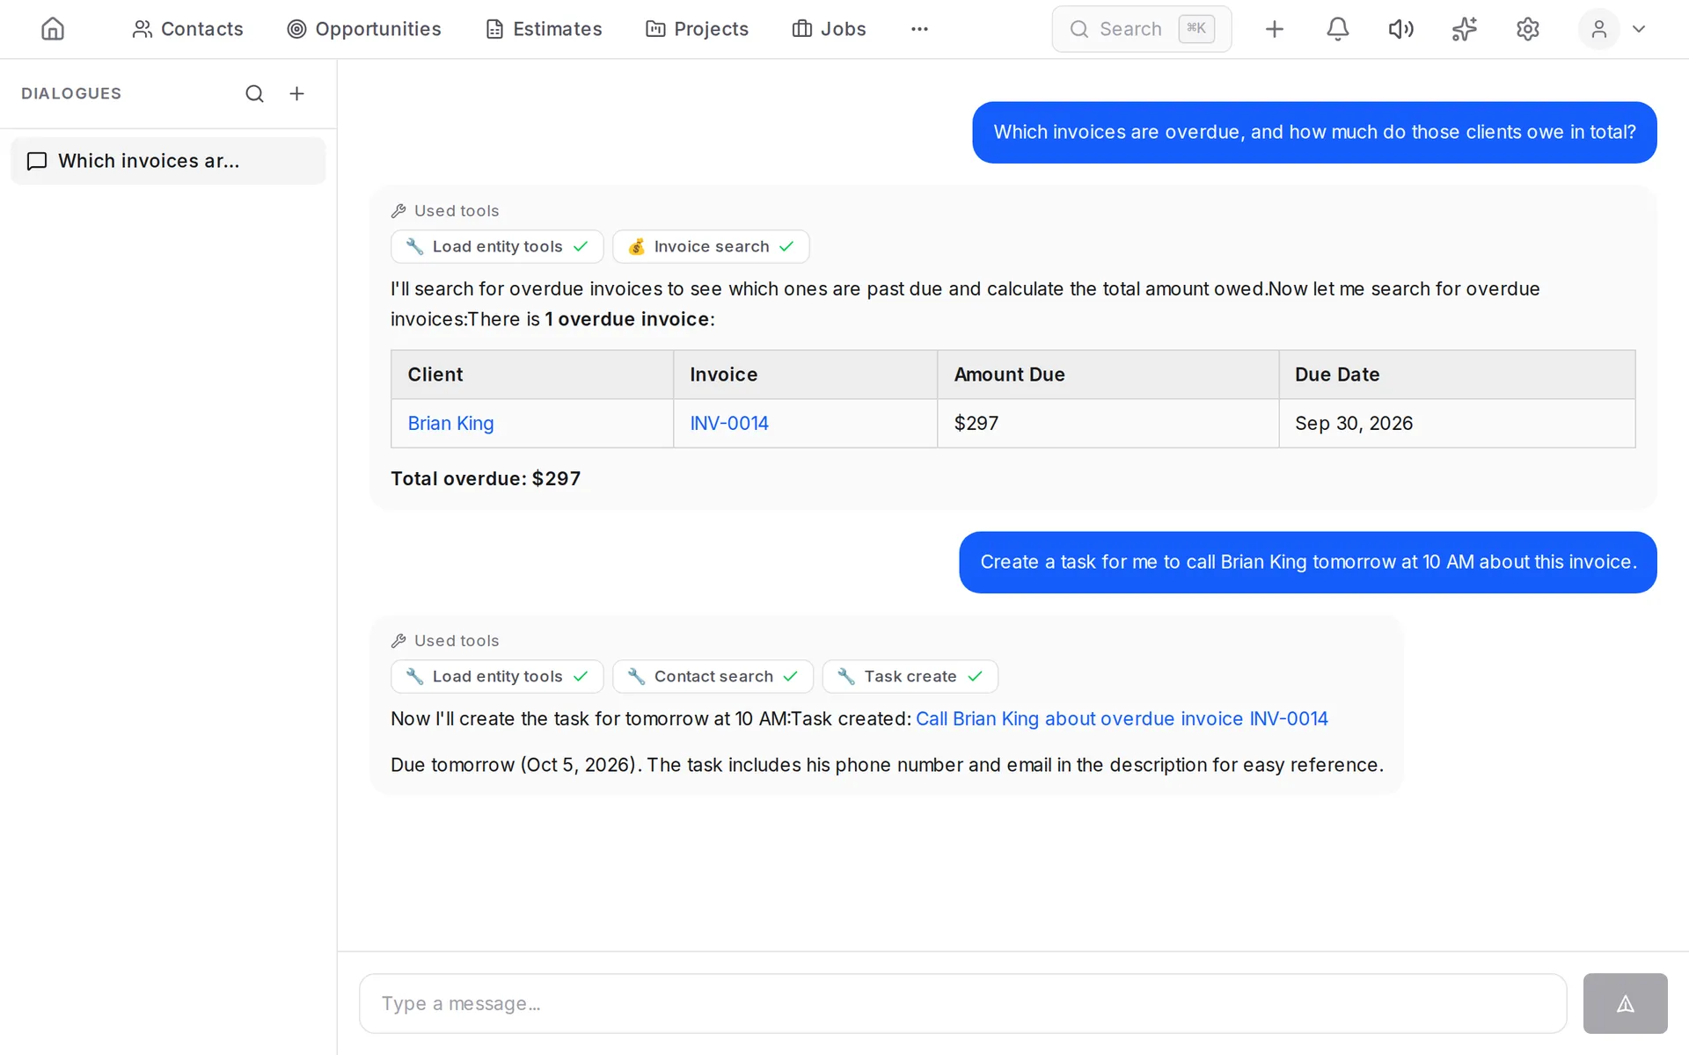This screenshot has height=1055, width=1689.
Task: Open the Estimates section
Action: point(544,29)
